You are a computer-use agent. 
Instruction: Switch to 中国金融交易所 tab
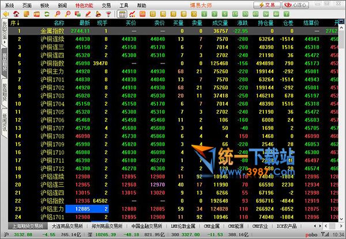[146, 226]
